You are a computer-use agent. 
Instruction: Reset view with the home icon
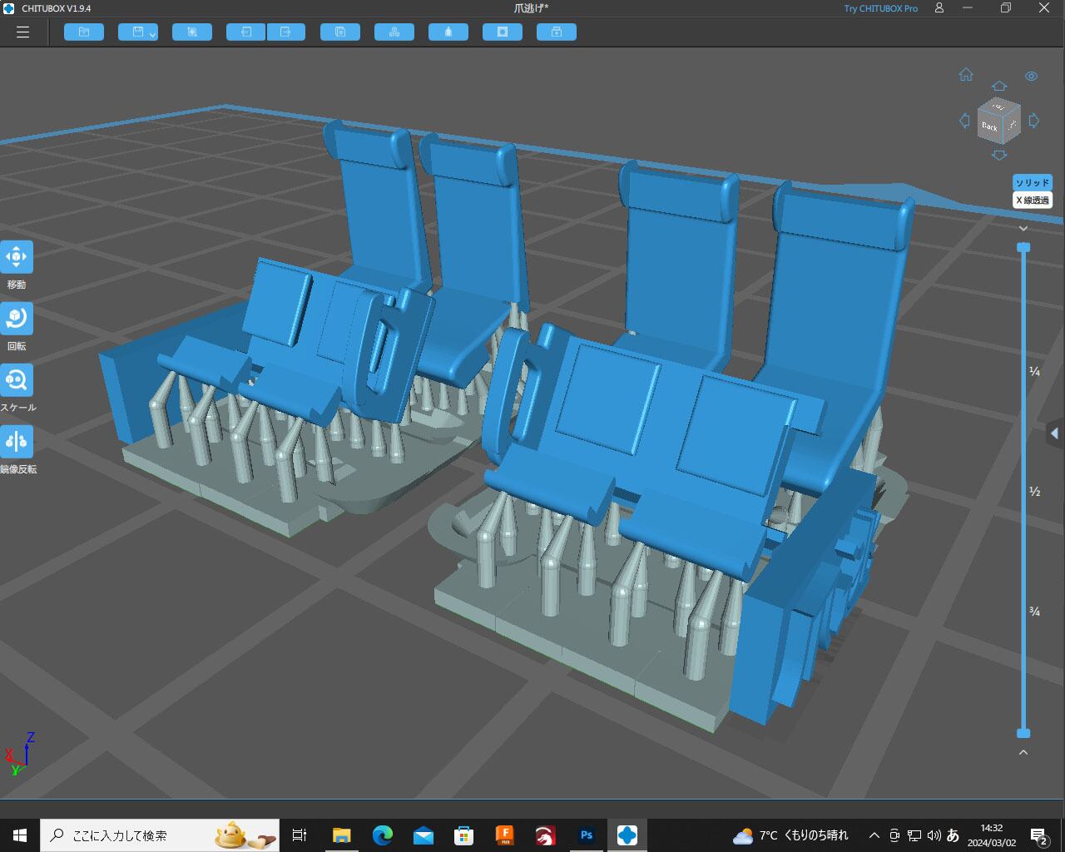click(965, 75)
